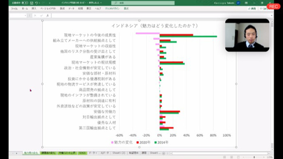
Task: Switch to the ホーム ribbon tab
Action: (x=25, y=8)
